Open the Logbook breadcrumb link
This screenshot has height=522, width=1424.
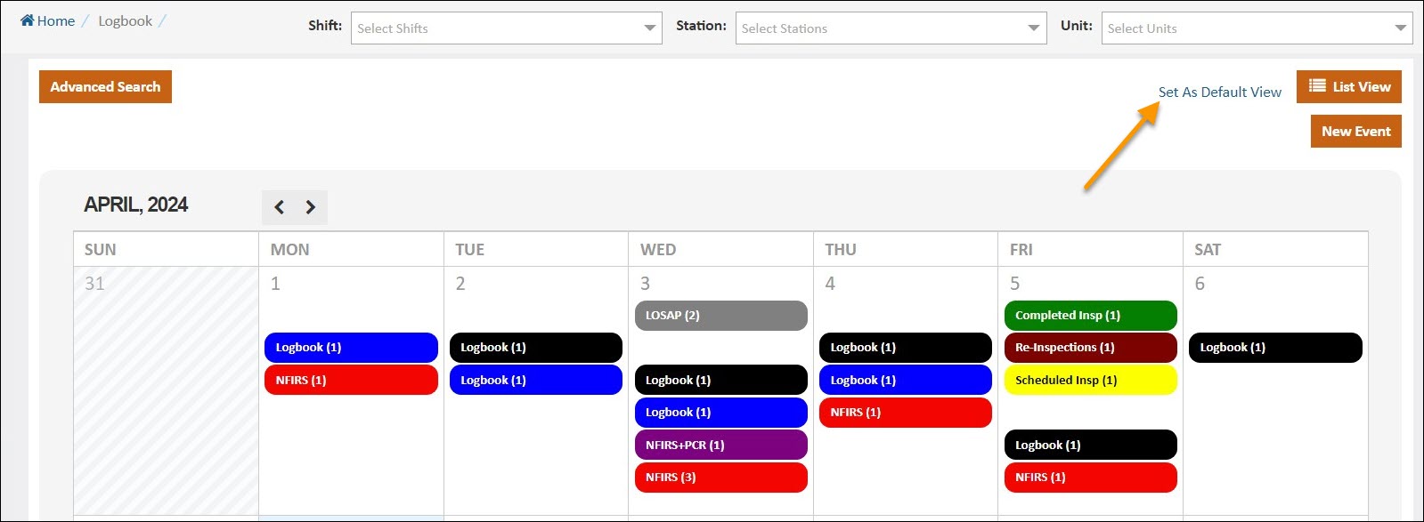click(125, 20)
